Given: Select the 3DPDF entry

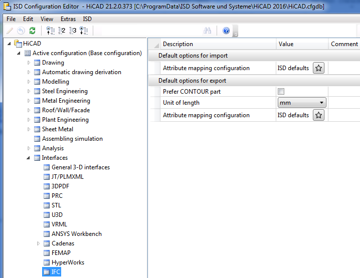Looking at the screenshot, I should 60,186.
